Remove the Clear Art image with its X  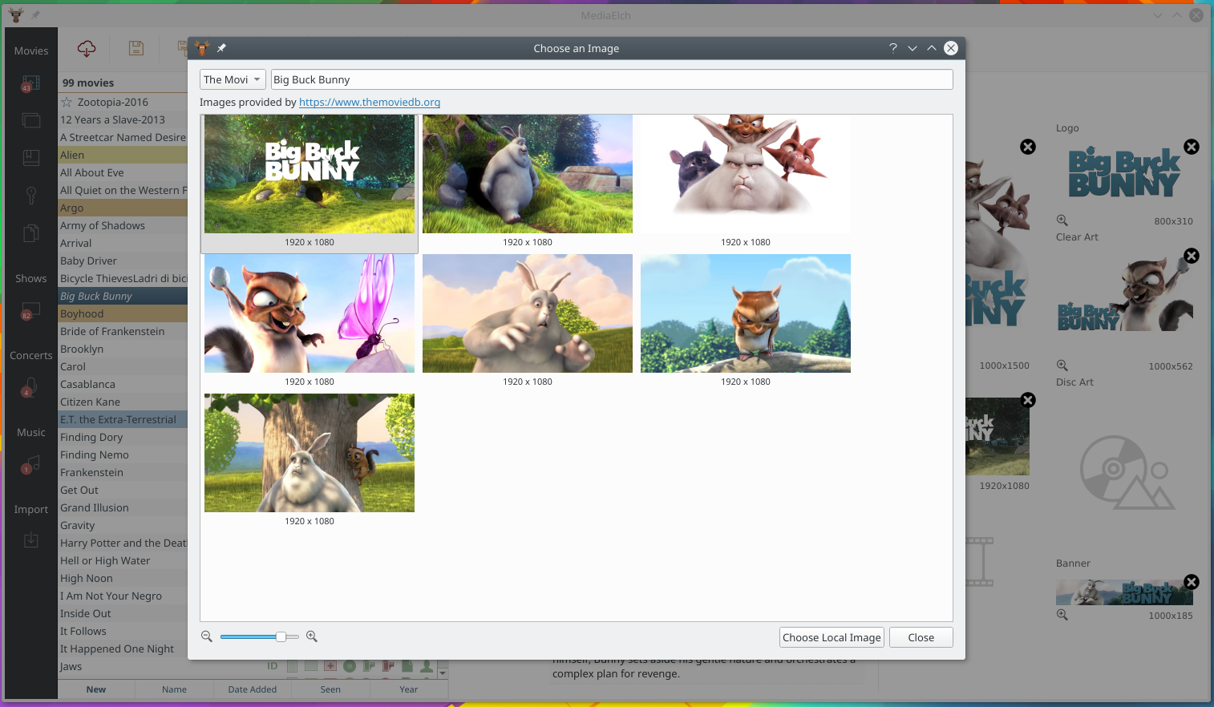pos(1192,256)
